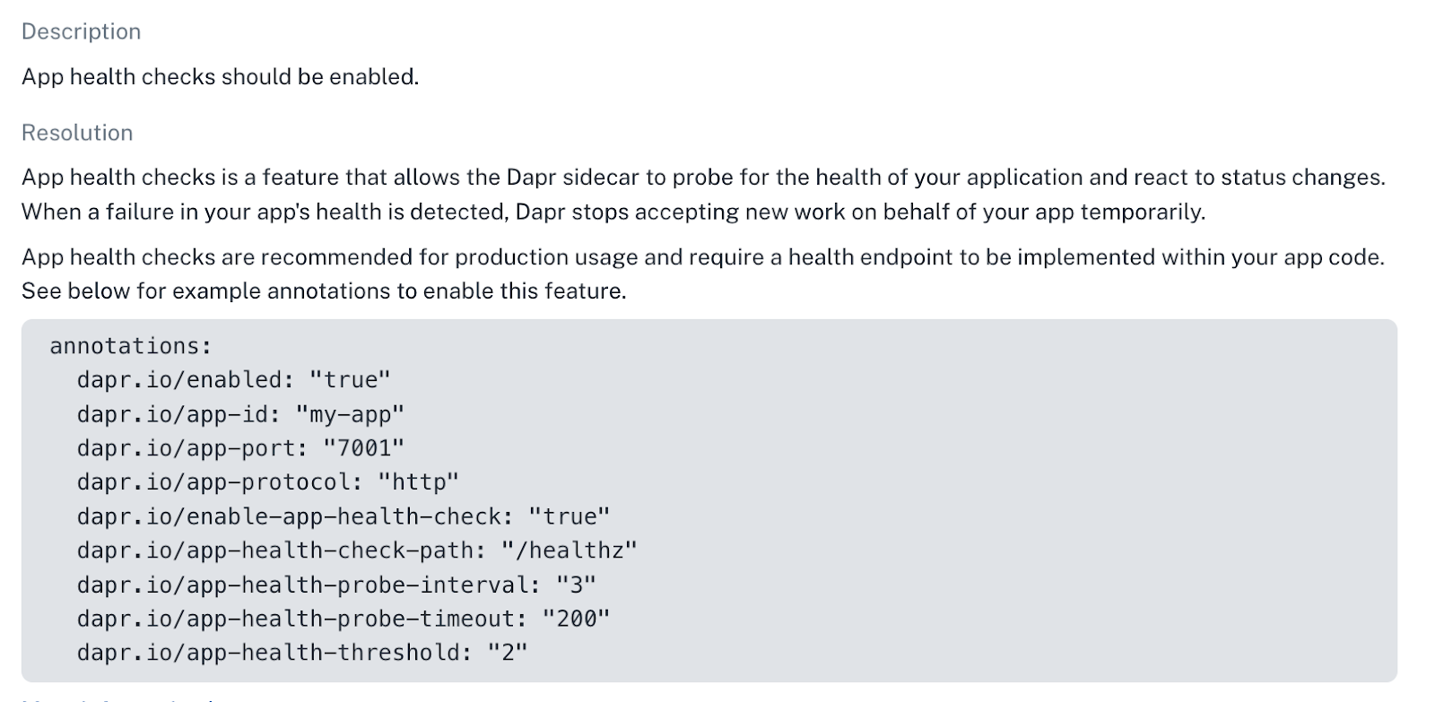Click the Resolution section heading
The width and height of the screenshot is (1435, 702).
click(77, 133)
